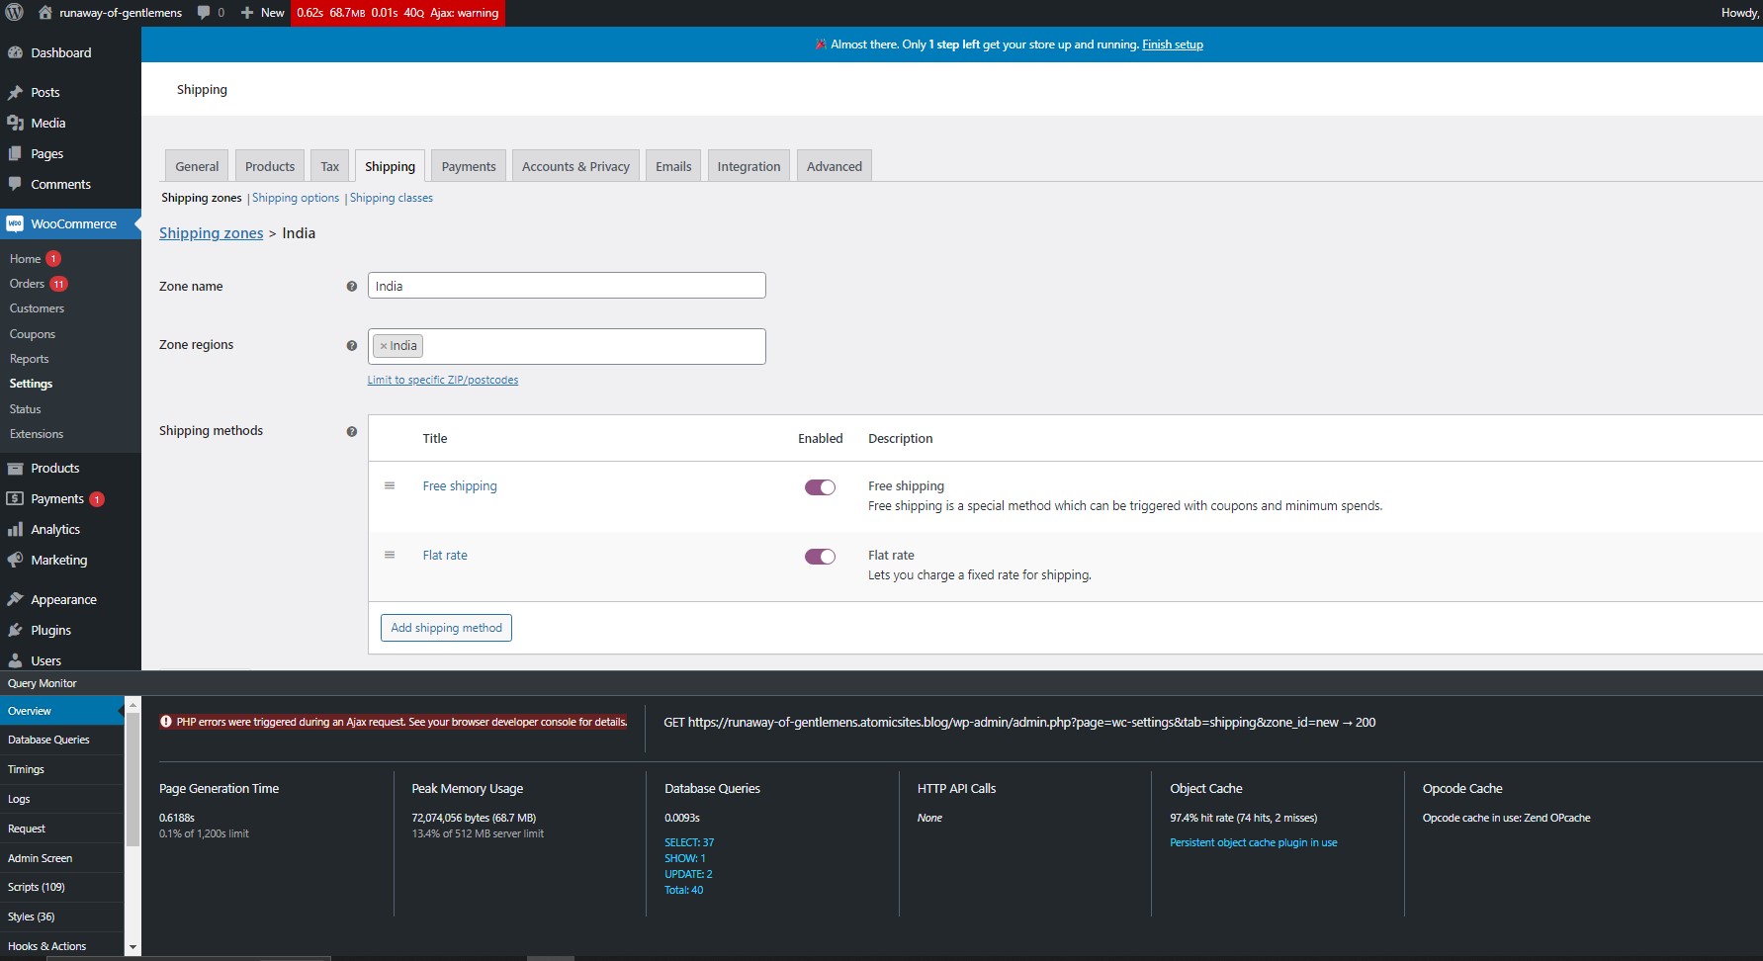Click the Finish setup link in banner
Viewport: 1763px width, 961px height.
tap(1173, 44)
